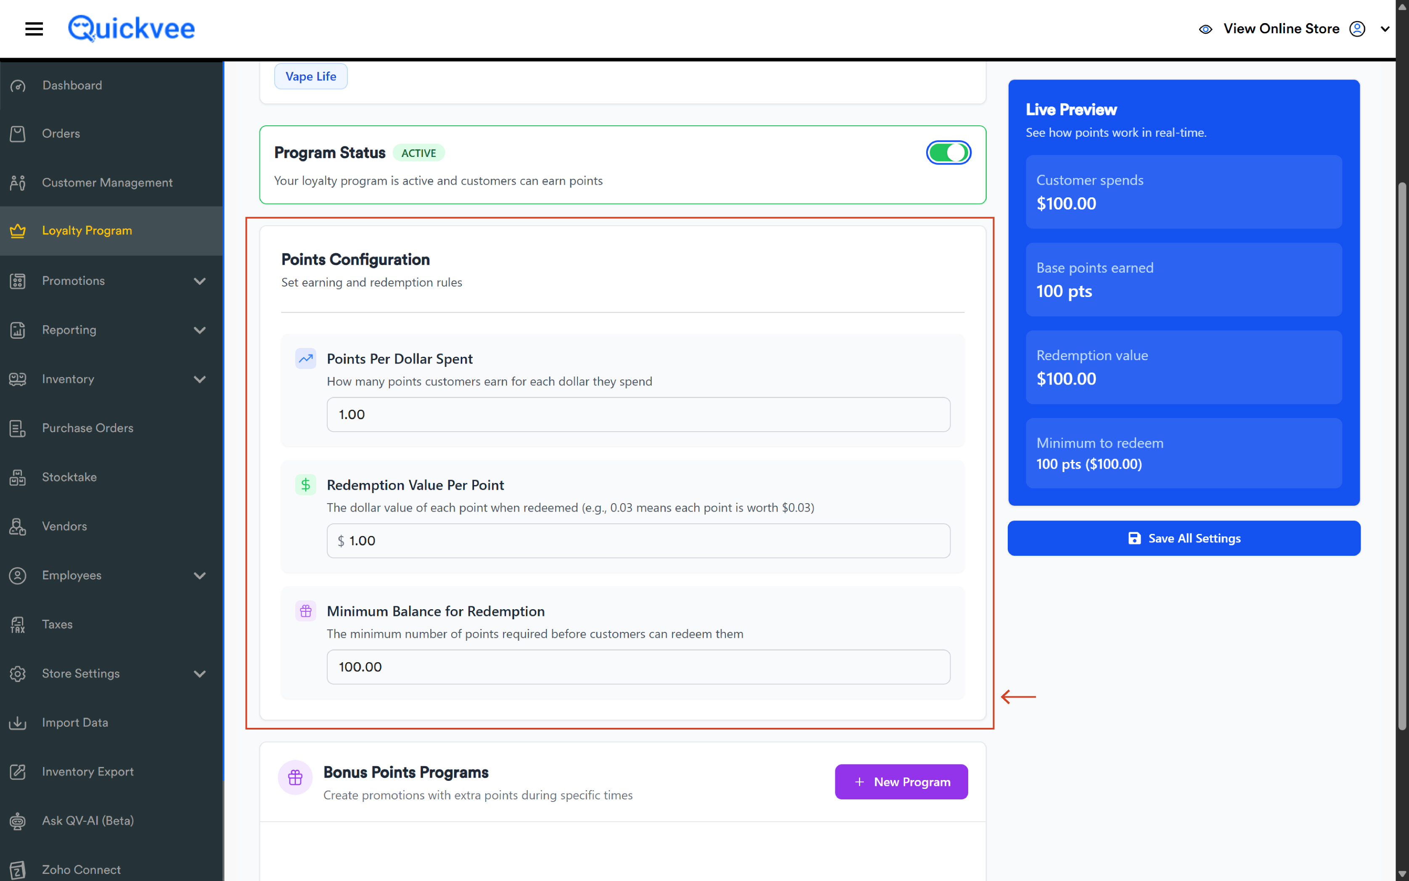This screenshot has width=1409, height=881.
Task: Expand the Store Settings chevron
Action: (x=200, y=674)
